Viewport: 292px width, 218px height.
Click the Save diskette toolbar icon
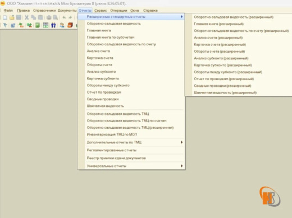tap(19, 17)
